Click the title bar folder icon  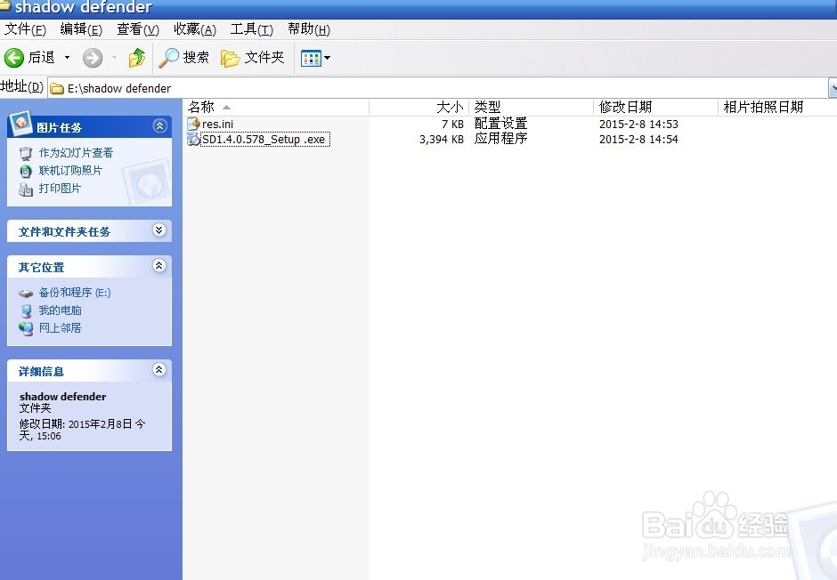[4, 5]
